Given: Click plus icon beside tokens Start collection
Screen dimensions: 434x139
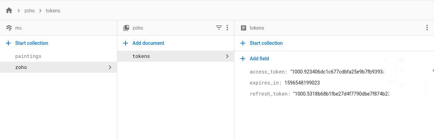Looking at the screenshot, I should pos(243,43).
